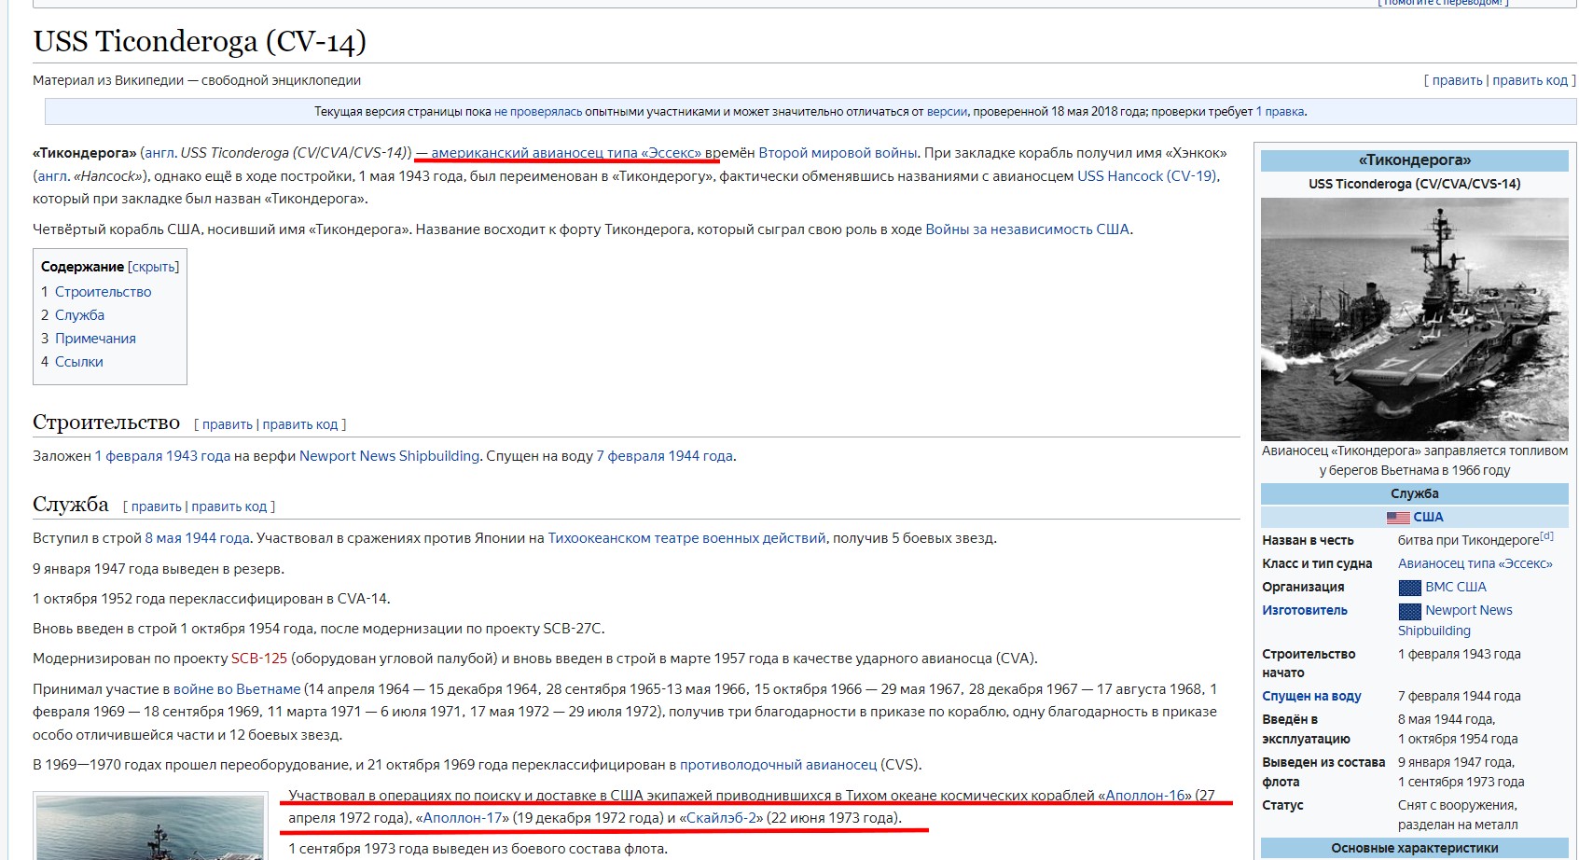This screenshot has width=1579, height=860.
Task: Open американский авианосец типа «Эссекс» link
Action: (565, 153)
